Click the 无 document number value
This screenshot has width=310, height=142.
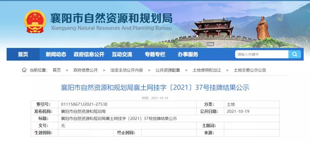63,126
